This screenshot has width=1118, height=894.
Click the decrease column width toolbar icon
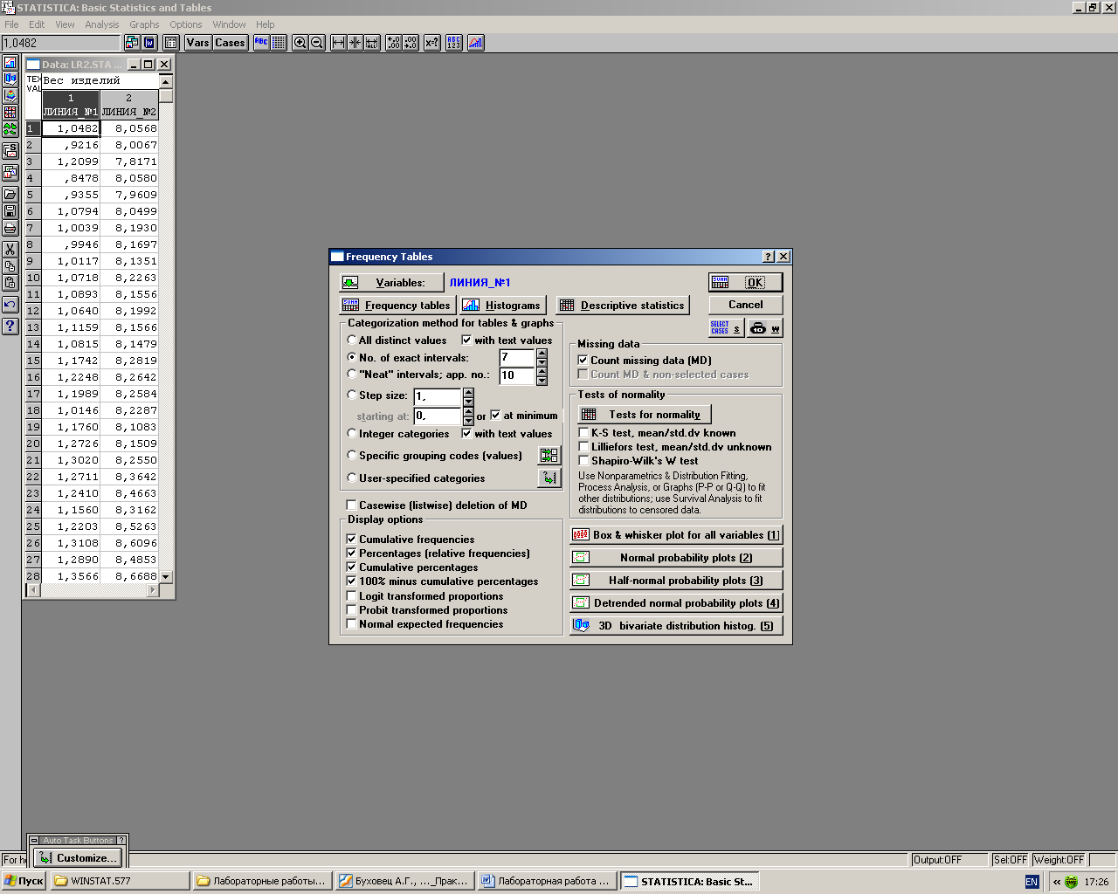coord(355,42)
